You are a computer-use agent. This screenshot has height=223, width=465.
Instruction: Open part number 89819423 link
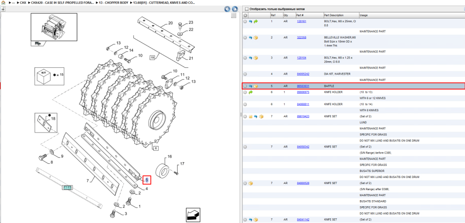point(303,116)
